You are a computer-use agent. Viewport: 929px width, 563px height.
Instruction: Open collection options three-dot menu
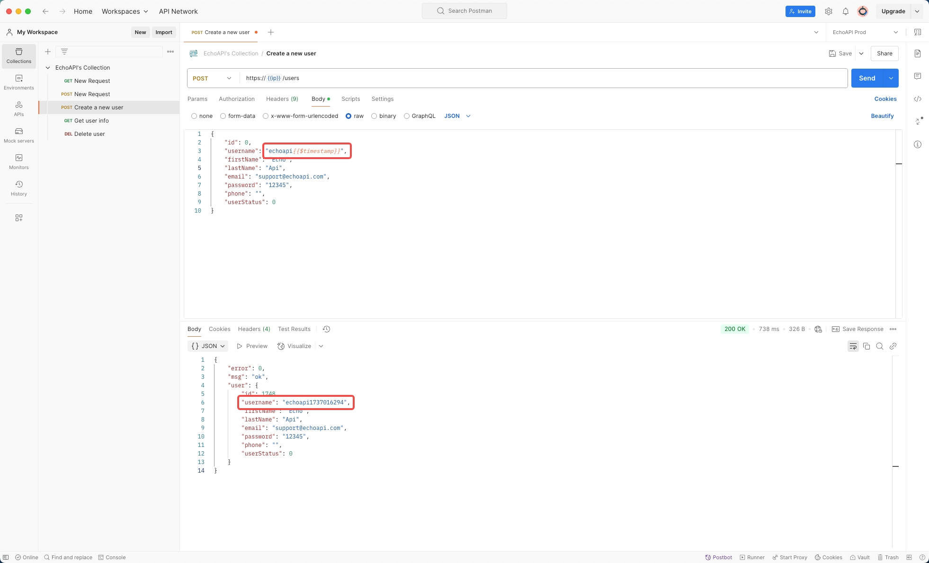pyautogui.click(x=170, y=52)
